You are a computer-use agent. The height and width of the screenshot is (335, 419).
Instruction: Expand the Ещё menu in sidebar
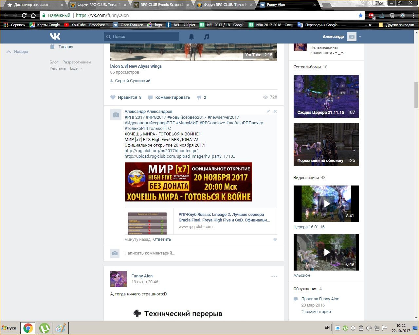coord(76,68)
